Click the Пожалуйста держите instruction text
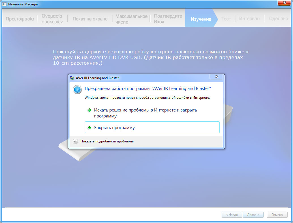The width and height of the screenshot is (293, 223). point(151,57)
